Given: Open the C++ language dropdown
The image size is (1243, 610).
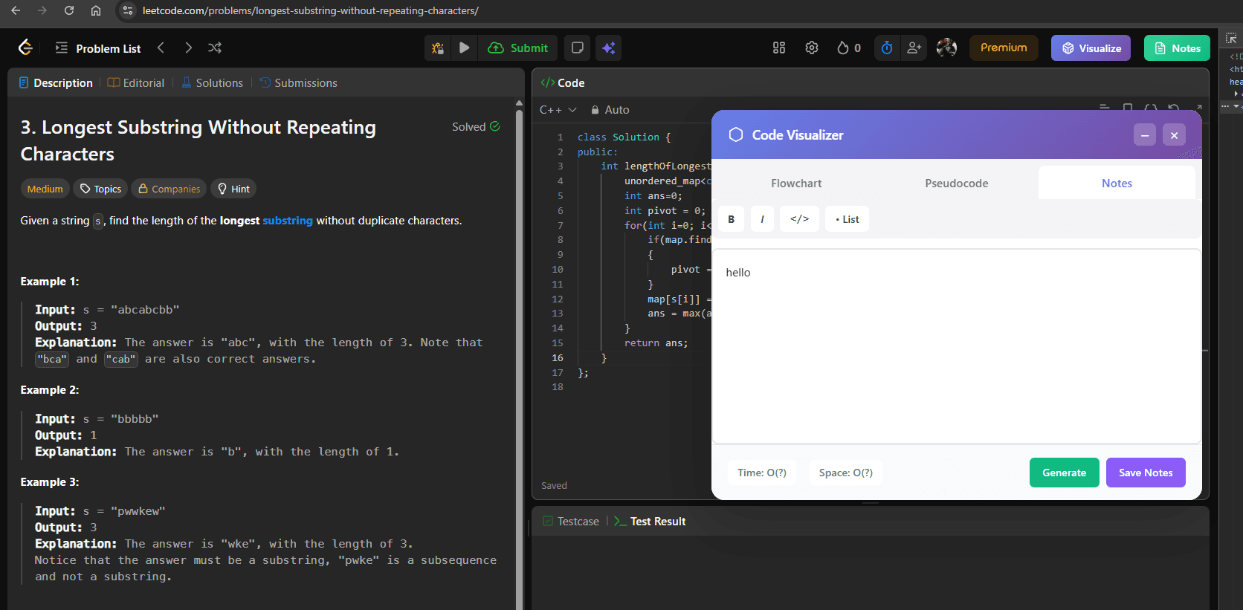Looking at the screenshot, I should tap(558, 110).
